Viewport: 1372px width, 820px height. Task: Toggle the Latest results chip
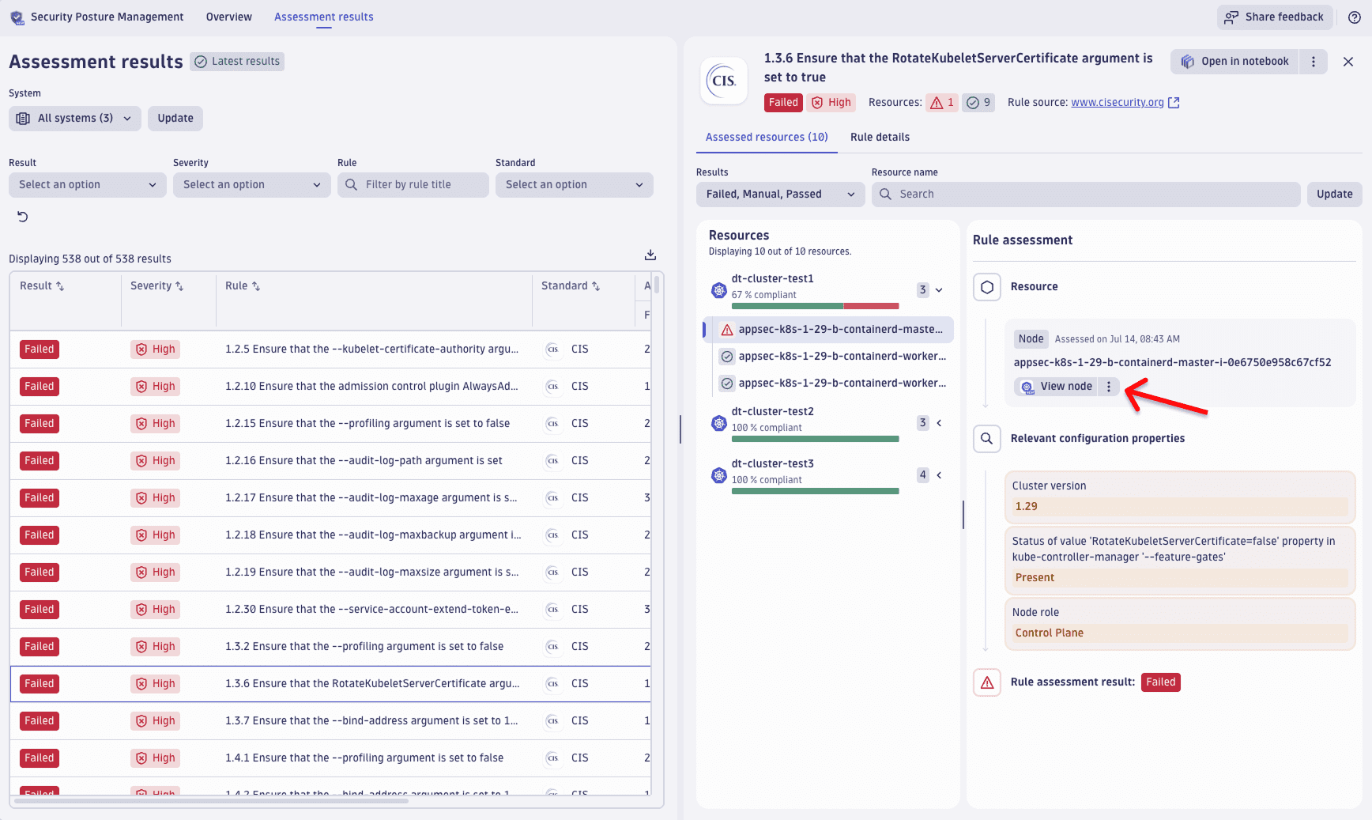pos(237,62)
